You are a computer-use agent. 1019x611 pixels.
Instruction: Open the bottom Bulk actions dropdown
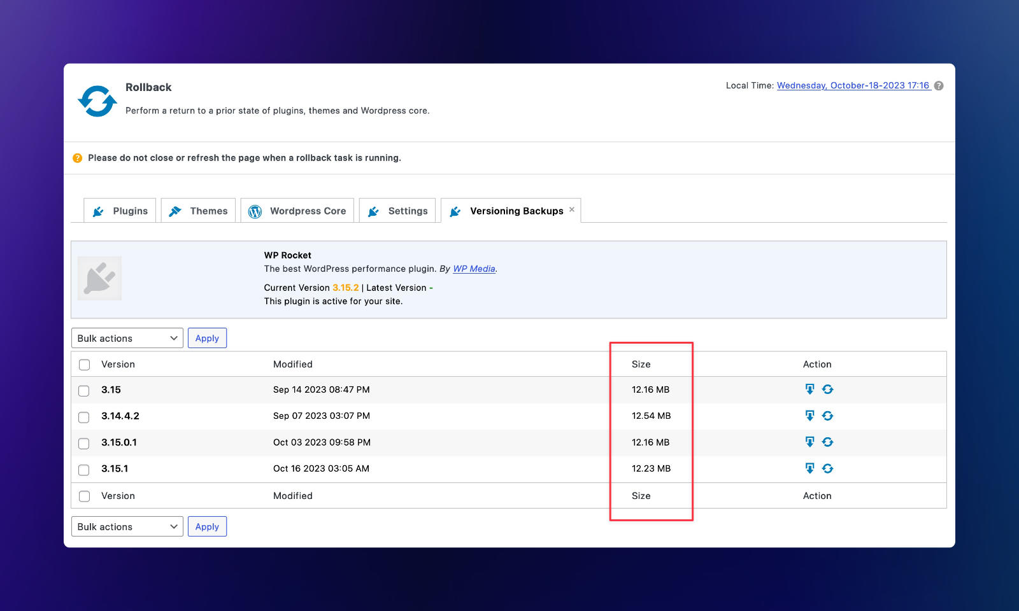click(127, 526)
